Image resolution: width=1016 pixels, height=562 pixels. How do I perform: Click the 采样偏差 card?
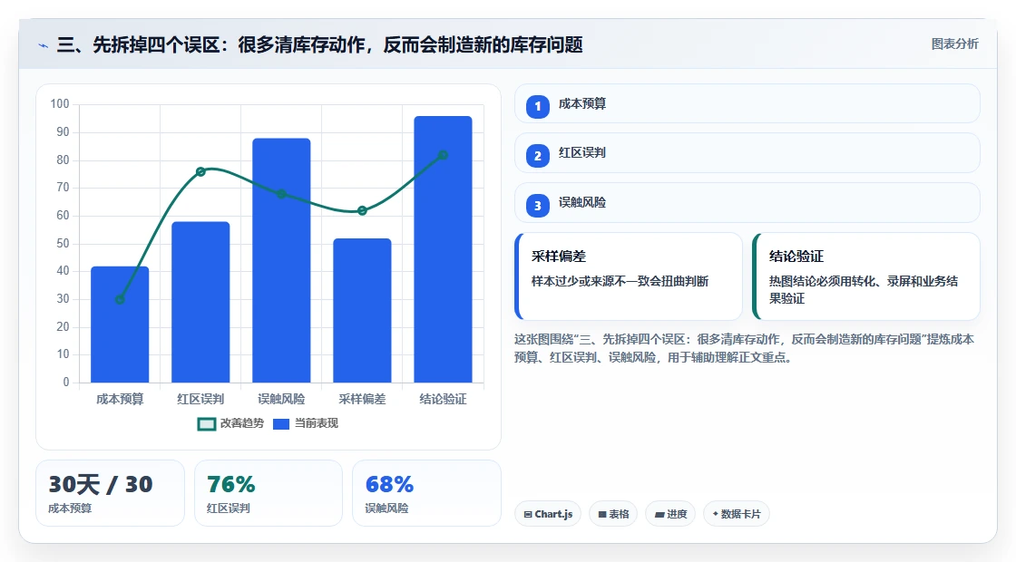629,276
